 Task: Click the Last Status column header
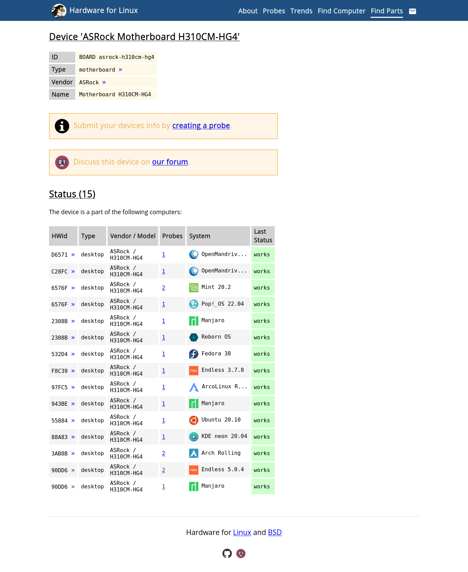coord(263,236)
